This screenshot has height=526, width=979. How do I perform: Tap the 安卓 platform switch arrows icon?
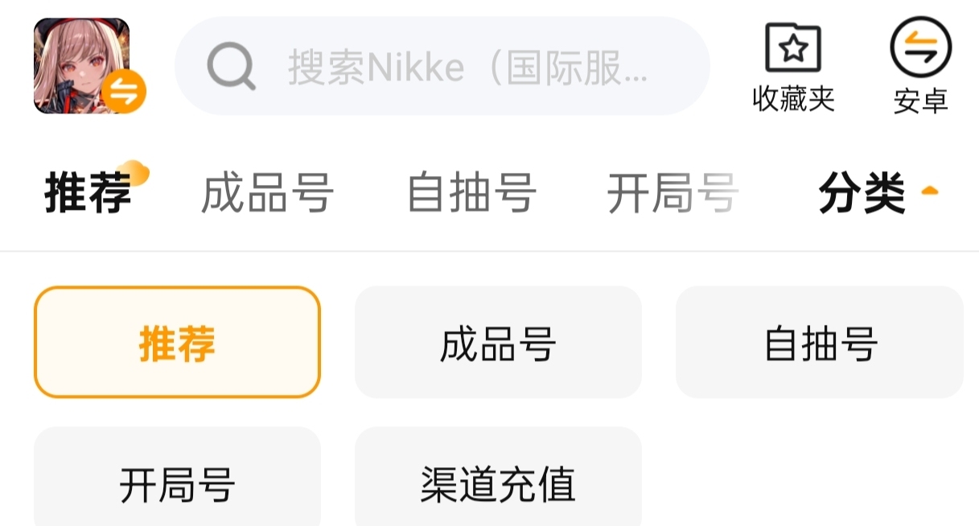[x=920, y=47]
